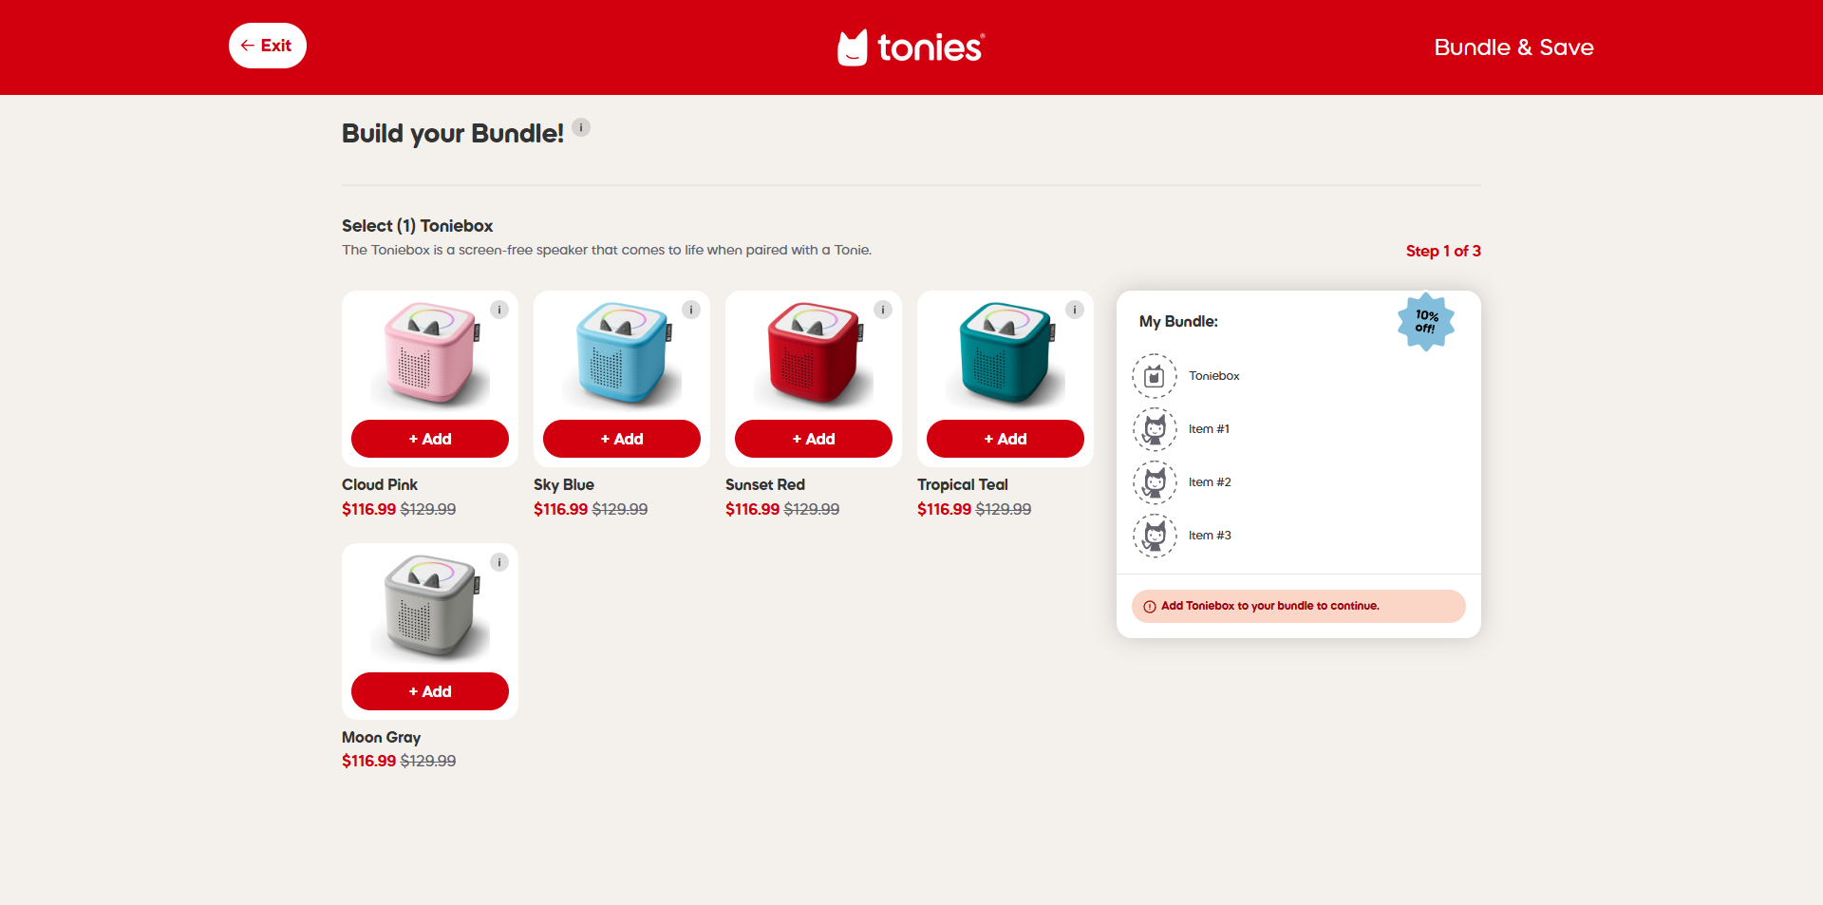Select the Sky Blue Toniebox image

(x=622, y=354)
